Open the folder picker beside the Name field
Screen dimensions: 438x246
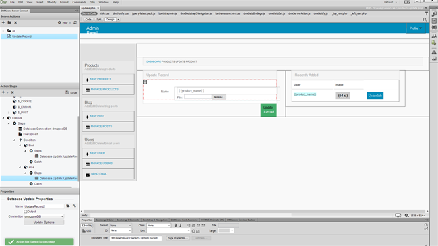click(x=68, y=206)
